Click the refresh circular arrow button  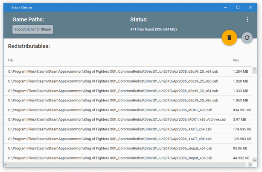point(247,38)
